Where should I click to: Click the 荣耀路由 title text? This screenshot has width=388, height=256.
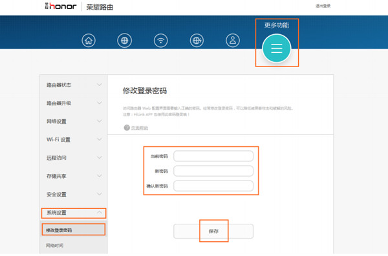pyautogui.click(x=100, y=7)
